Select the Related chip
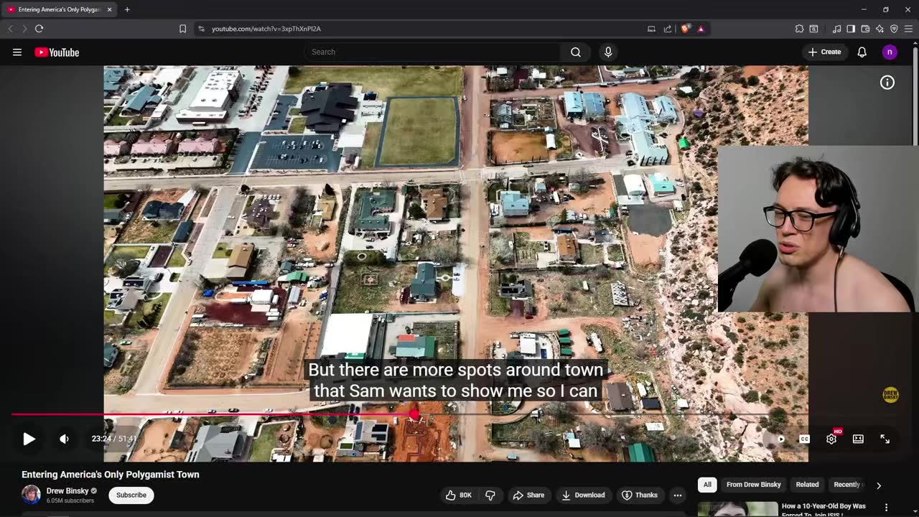The width and height of the screenshot is (919, 517). pyautogui.click(x=807, y=485)
